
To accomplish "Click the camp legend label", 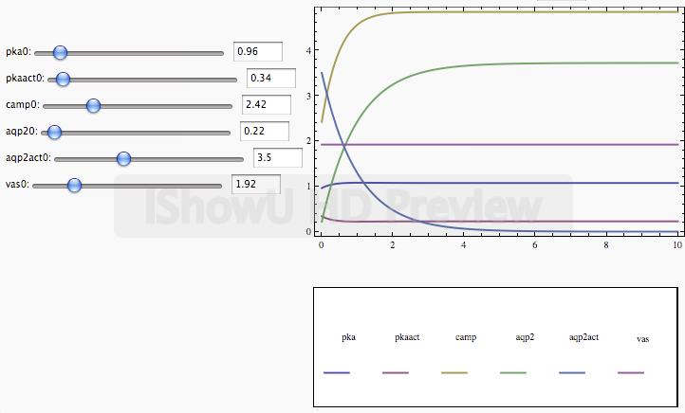I will 466,337.
